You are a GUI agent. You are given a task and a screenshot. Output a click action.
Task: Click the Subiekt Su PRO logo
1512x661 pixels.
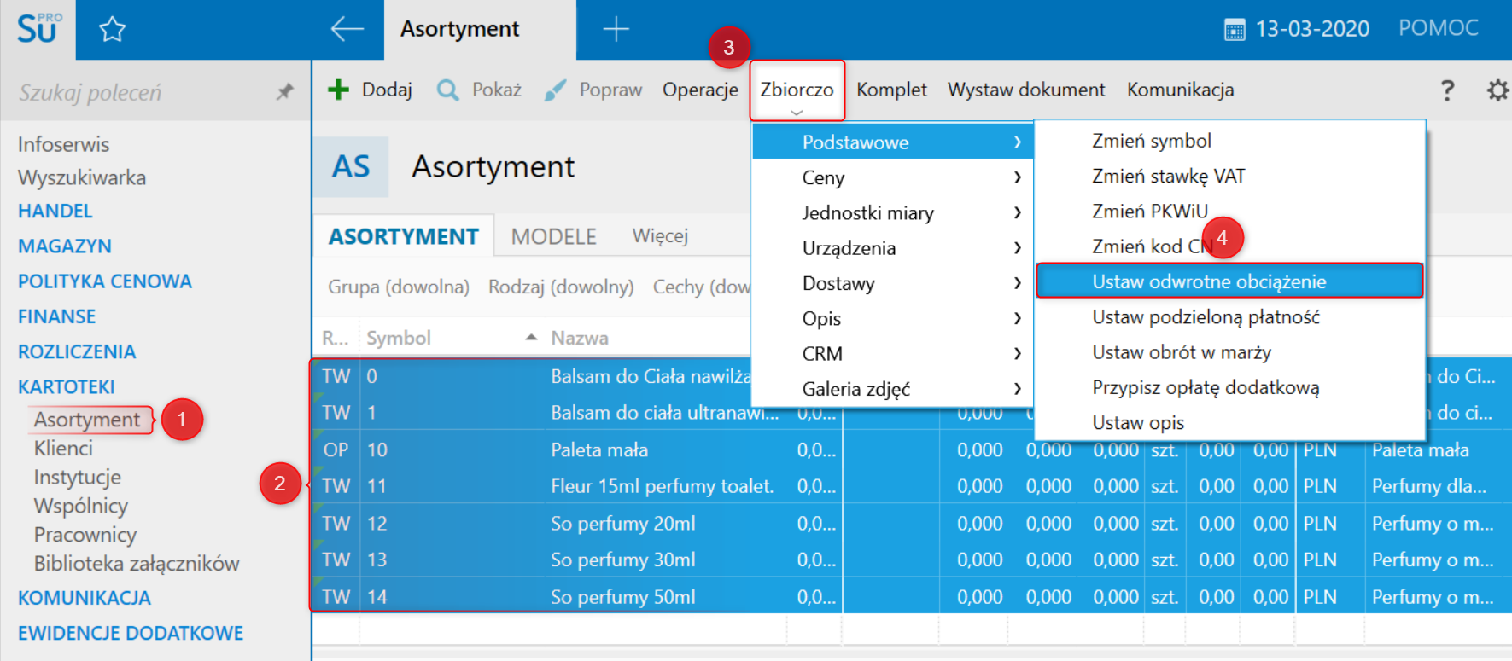38,29
